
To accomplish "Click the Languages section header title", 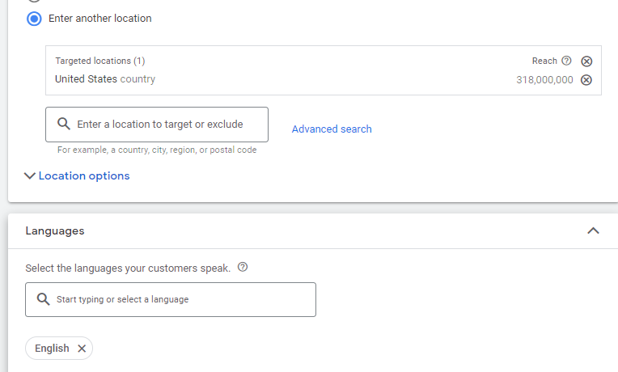I will point(55,230).
